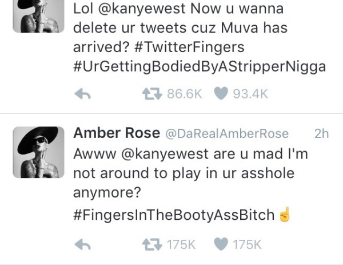Open @kanyewest mention in 'Awww' tweet
The height and width of the screenshot is (265, 343).
coord(165,154)
